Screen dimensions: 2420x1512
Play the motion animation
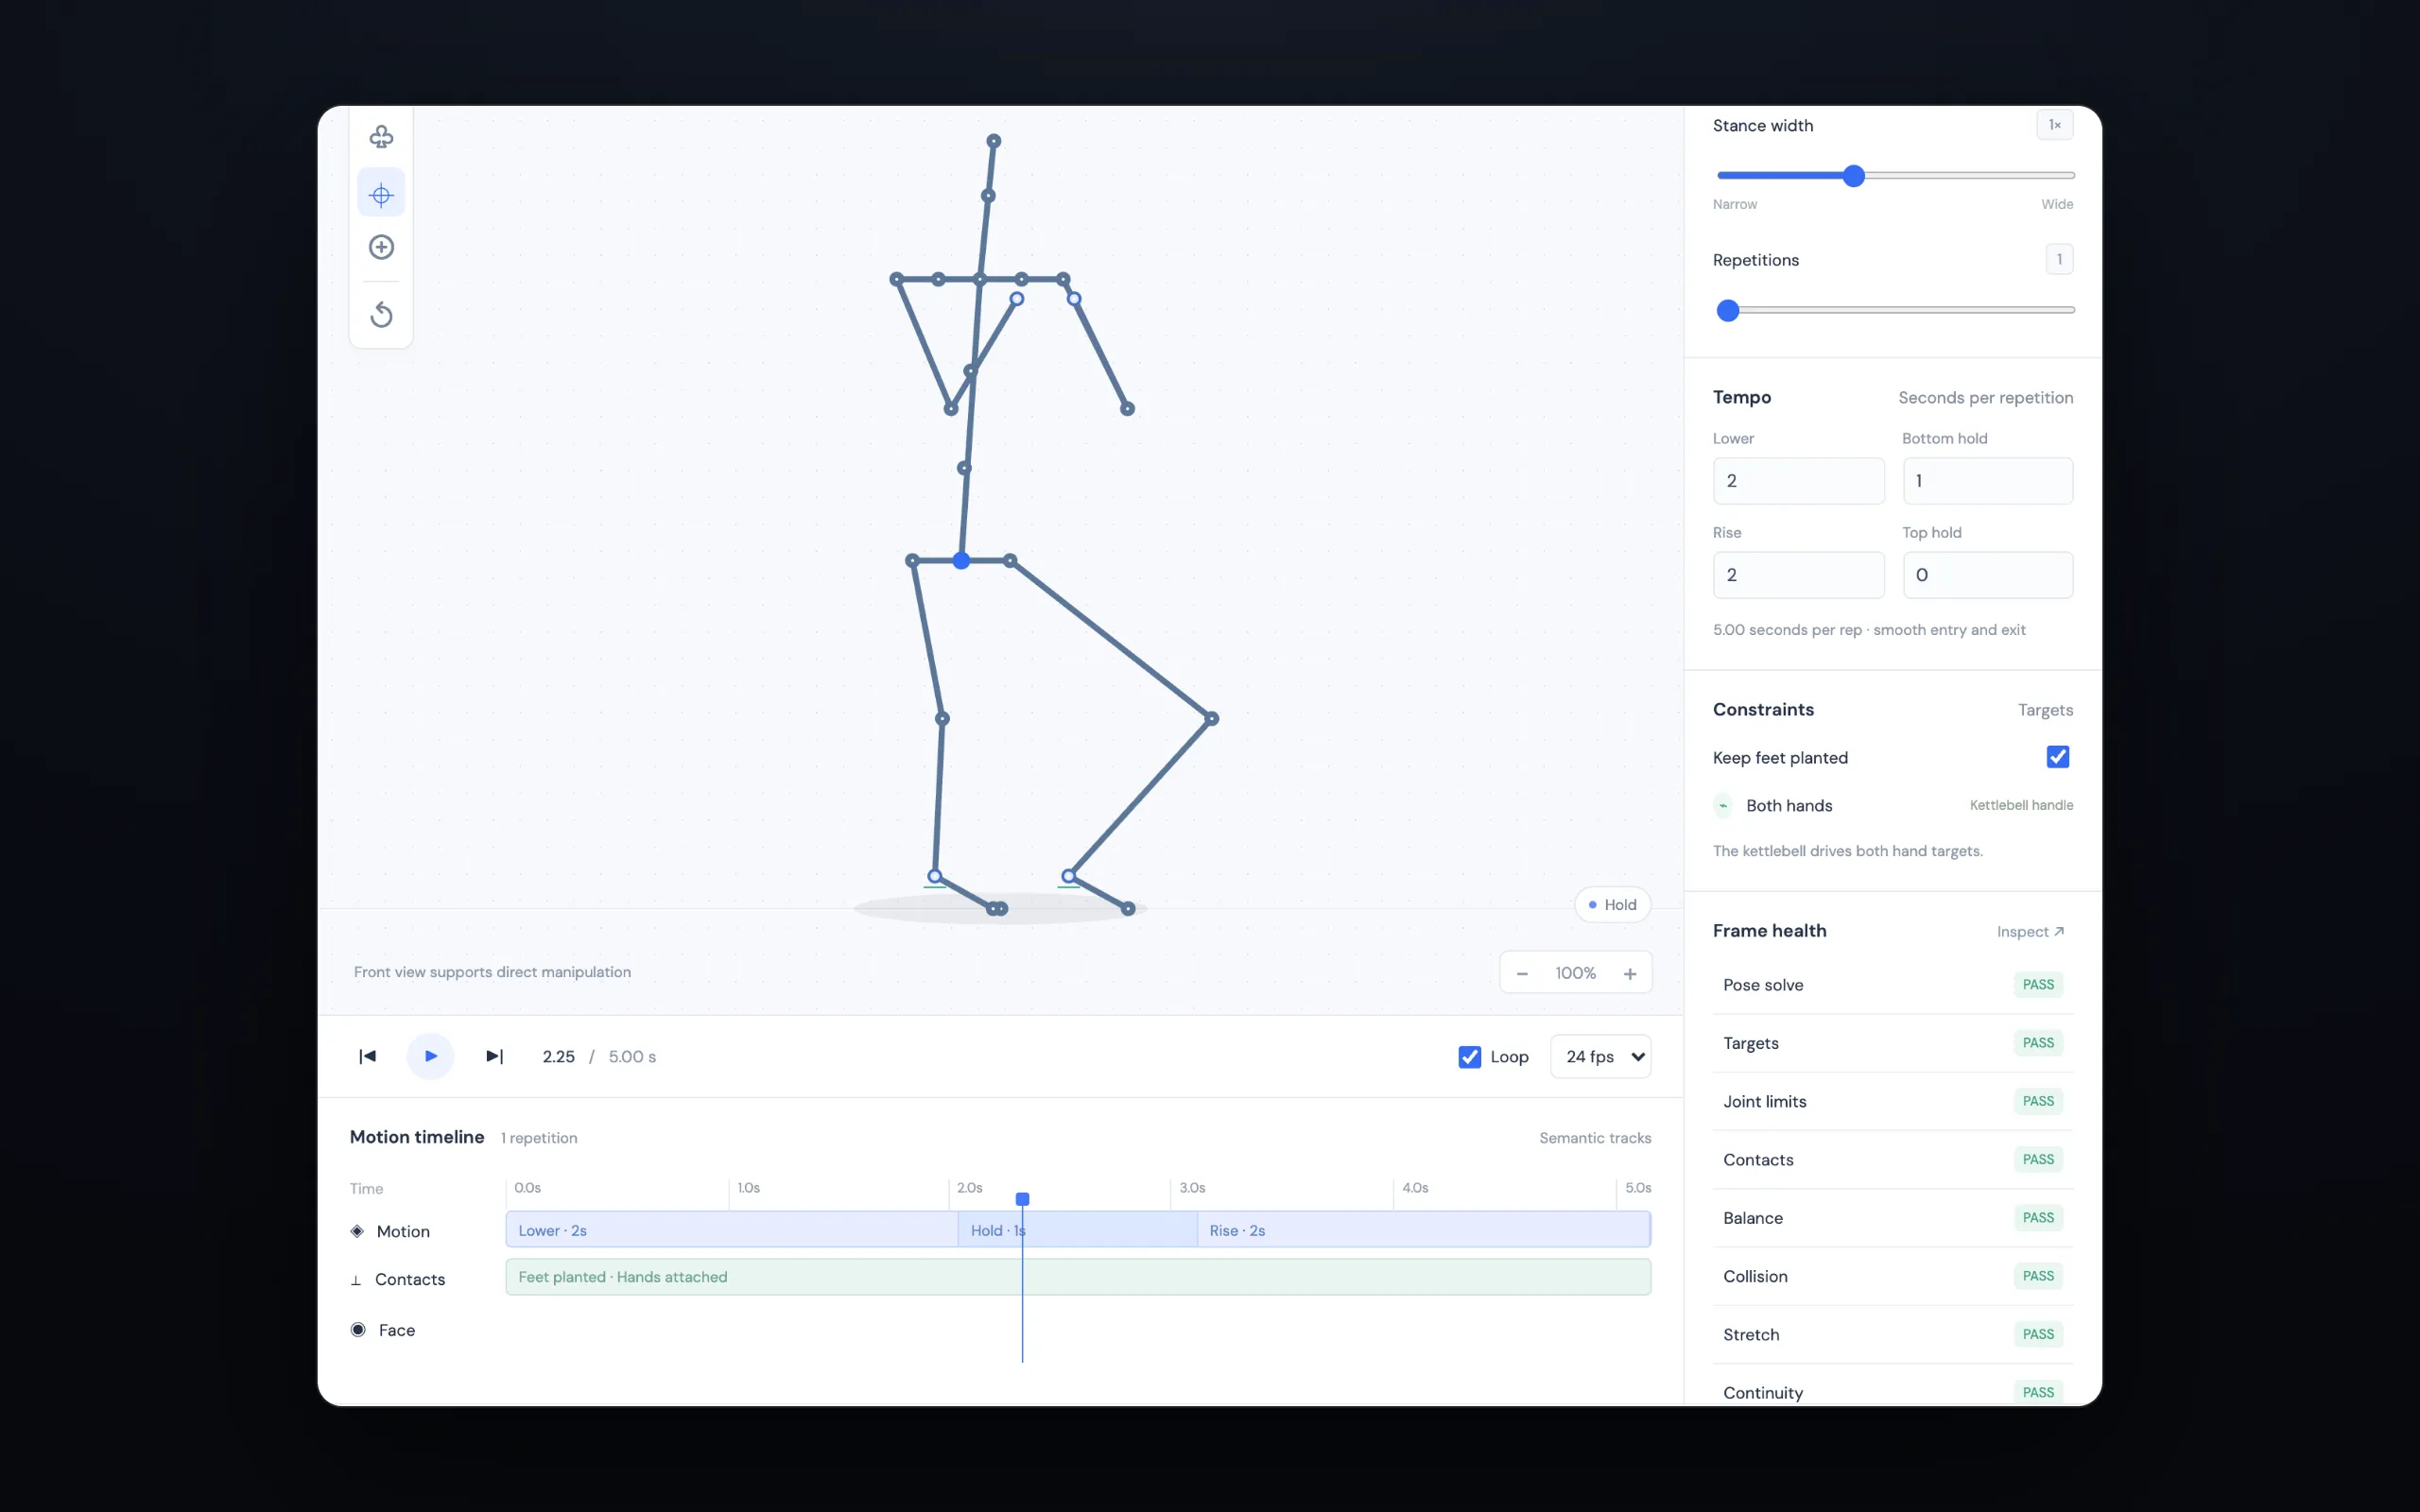tap(430, 1056)
